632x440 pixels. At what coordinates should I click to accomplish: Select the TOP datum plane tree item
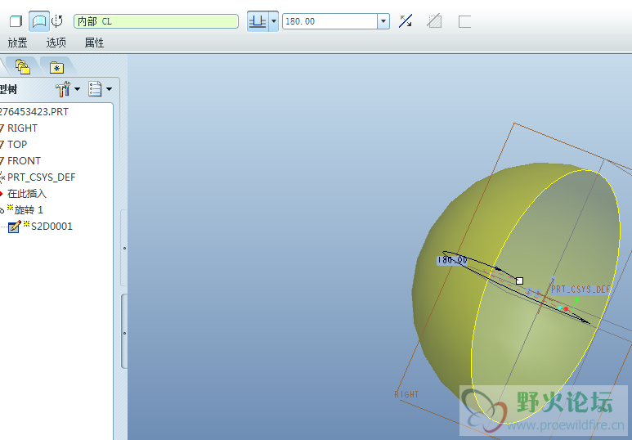tap(17, 145)
